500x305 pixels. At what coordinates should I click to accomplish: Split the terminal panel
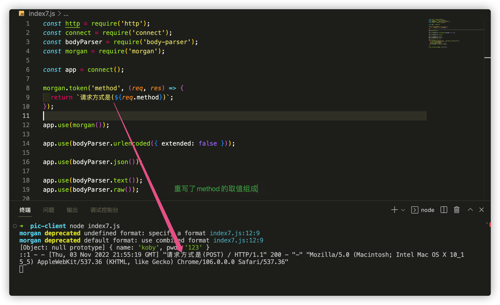[444, 210]
